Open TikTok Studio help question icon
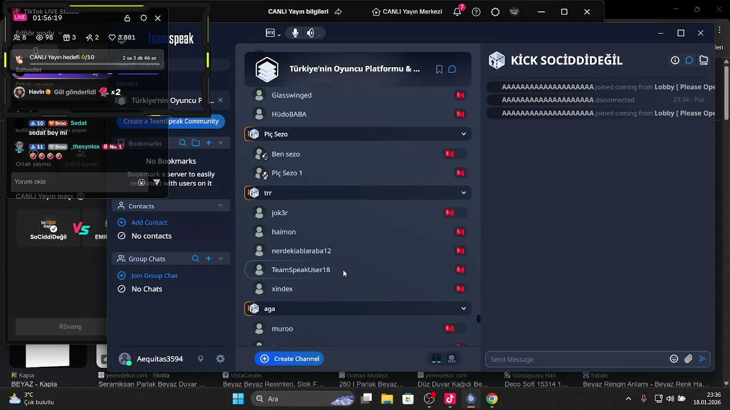730x410 pixels. pyautogui.click(x=476, y=12)
